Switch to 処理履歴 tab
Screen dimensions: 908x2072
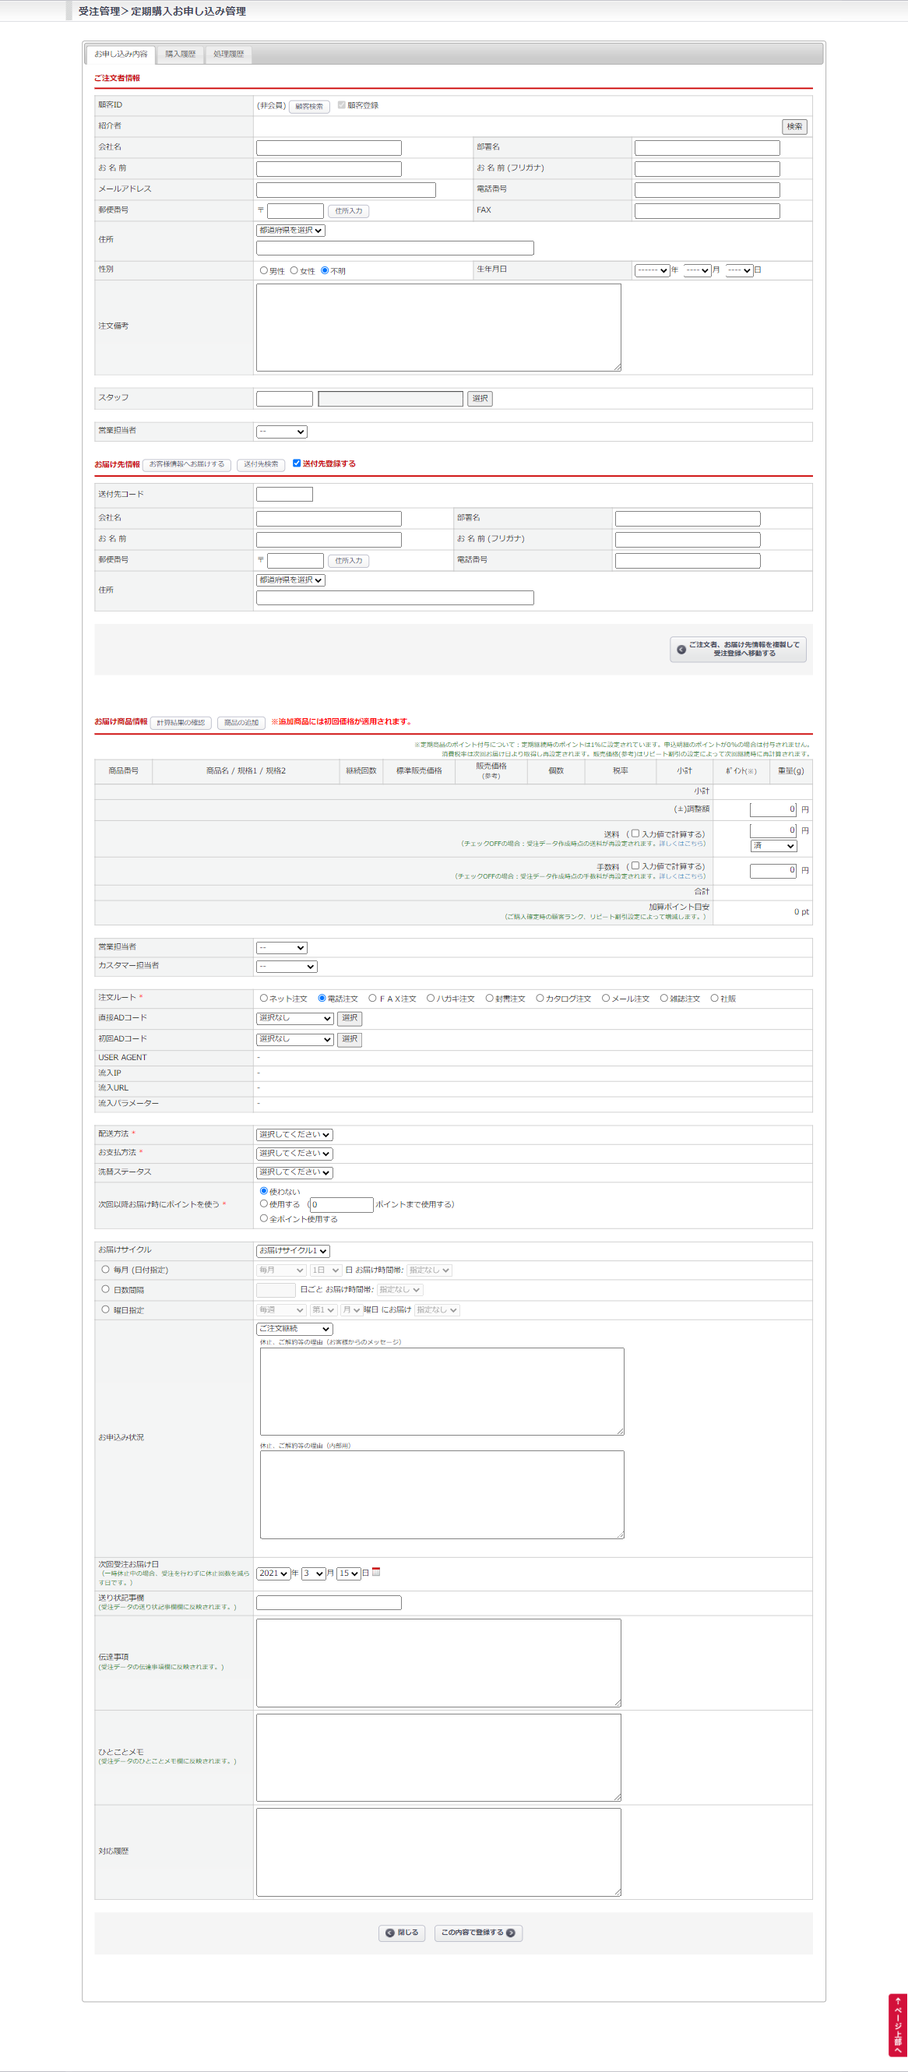click(x=228, y=54)
